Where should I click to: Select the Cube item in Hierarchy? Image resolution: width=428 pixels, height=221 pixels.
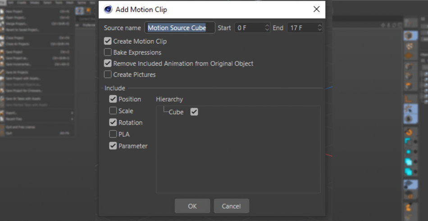click(176, 112)
